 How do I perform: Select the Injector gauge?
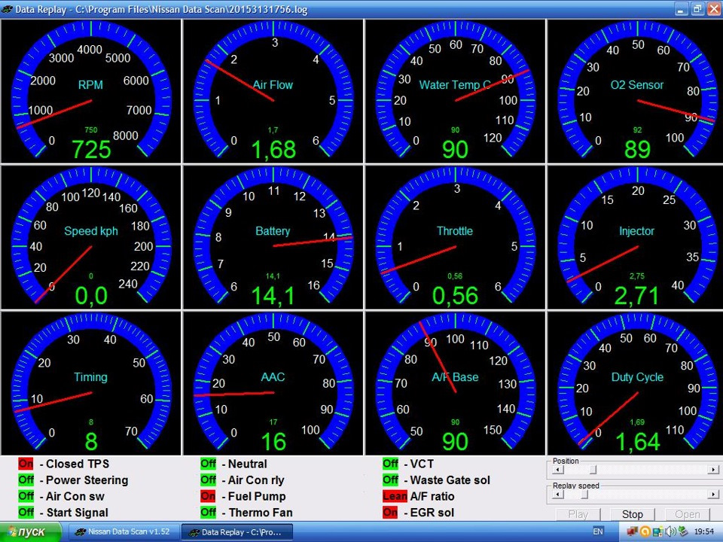point(636,237)
